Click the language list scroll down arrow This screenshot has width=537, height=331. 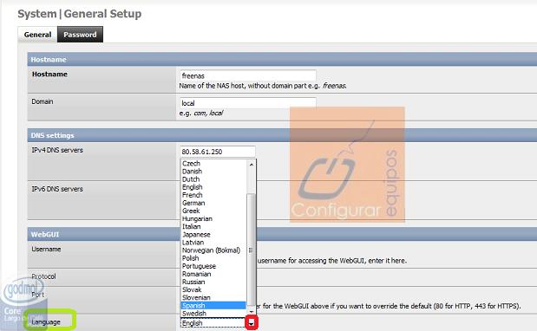tap(251, 312)
